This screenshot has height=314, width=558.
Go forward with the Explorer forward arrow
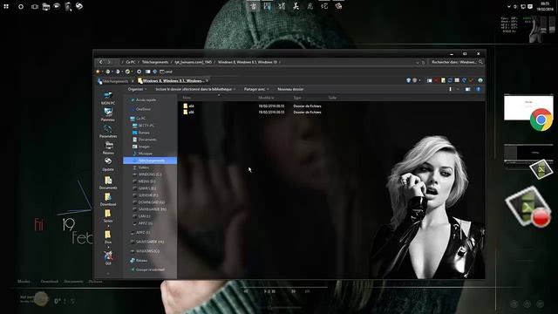point(109,62)
